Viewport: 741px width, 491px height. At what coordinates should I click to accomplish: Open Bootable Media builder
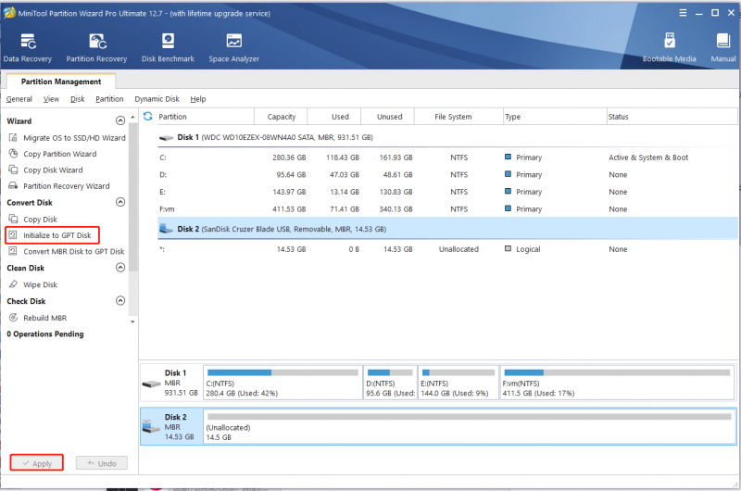coord(669,48)
